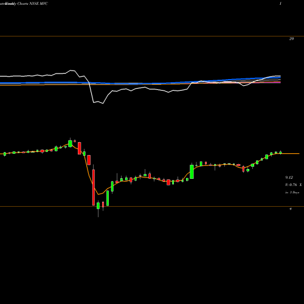Click the '9.12' price value

[289, 178]
